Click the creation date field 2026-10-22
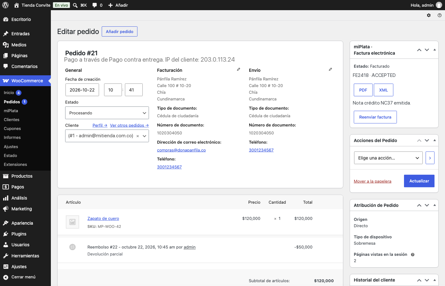This screenshot has height=286, width=445. tap(82, 90)
